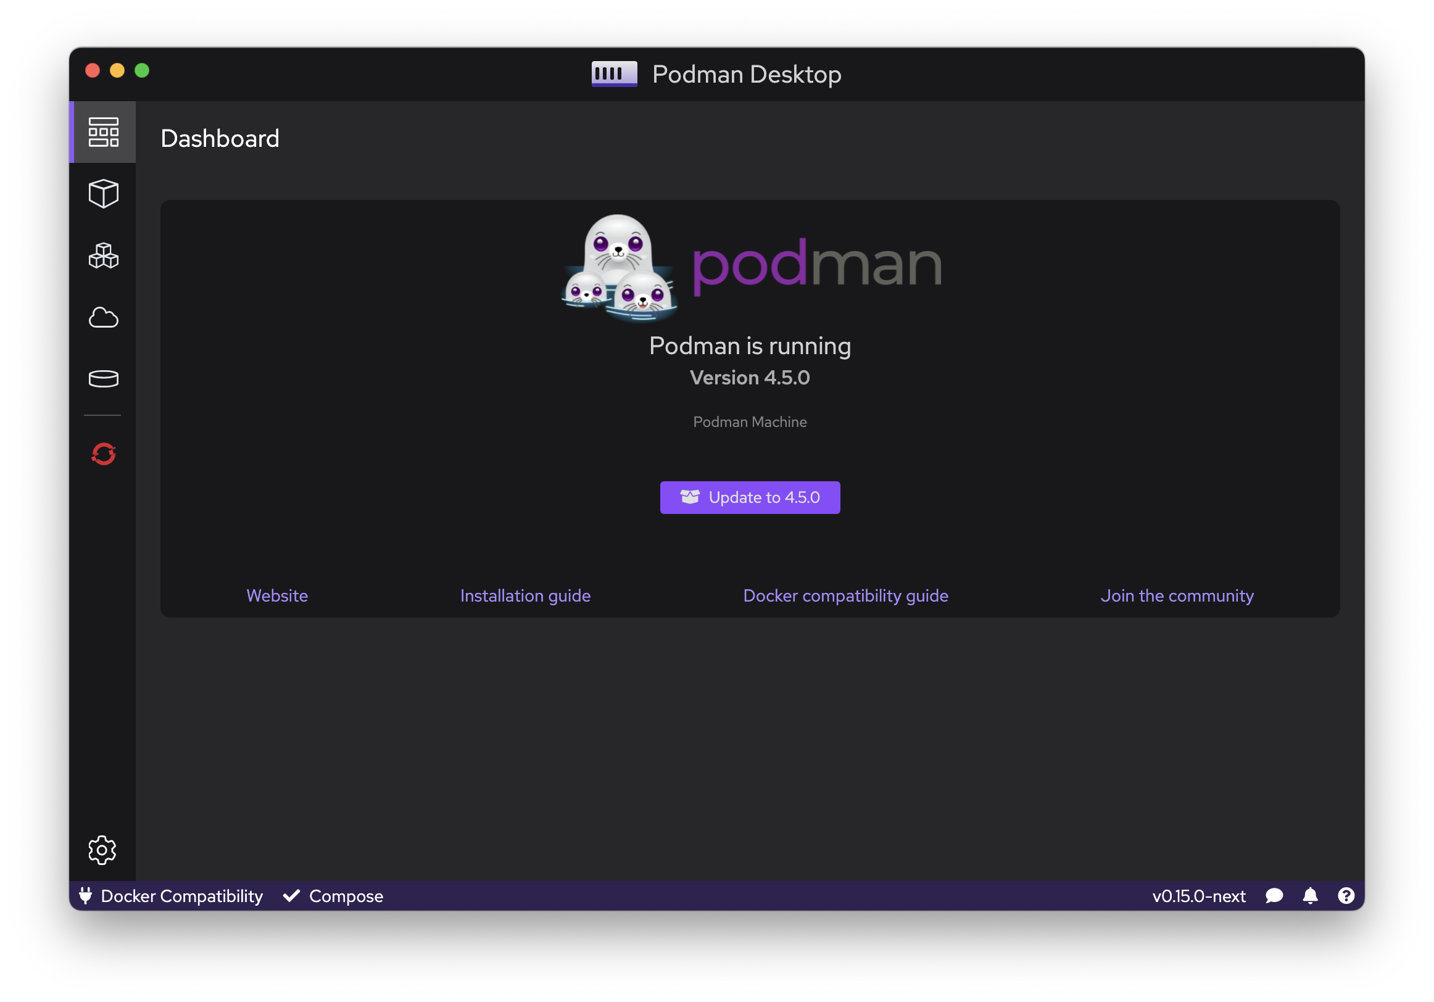Screen dimensions: 1434x1002
Task: Open the Installation guide link
Action: 525,595
